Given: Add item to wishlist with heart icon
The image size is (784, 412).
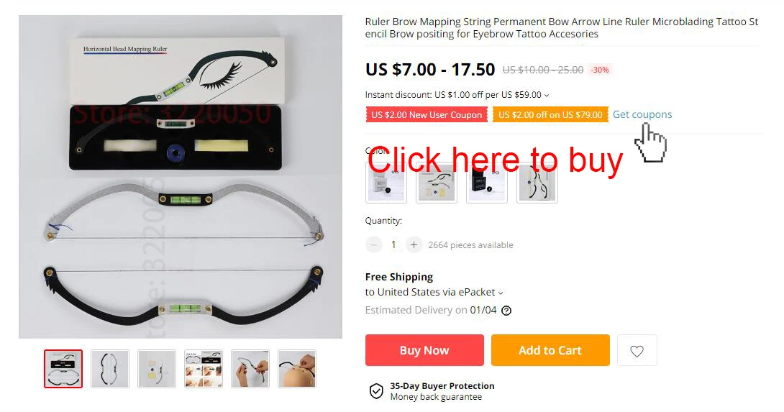Looking at the screenshot, I should [x=637, y=350].
